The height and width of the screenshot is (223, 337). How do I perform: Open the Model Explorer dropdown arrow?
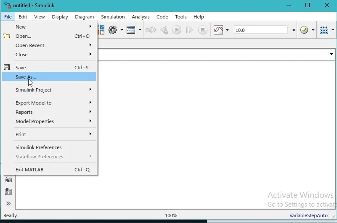(x=140, y=30)
